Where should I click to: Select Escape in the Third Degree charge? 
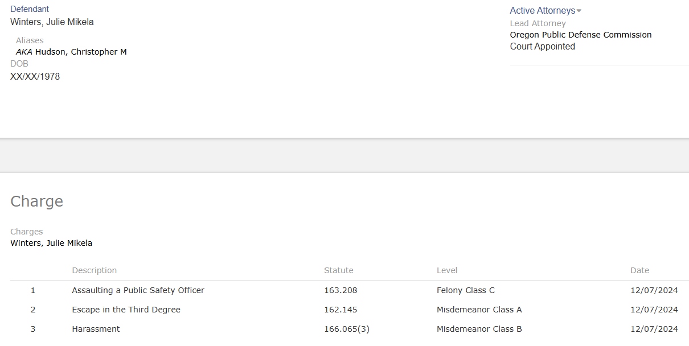pos(126,310)
